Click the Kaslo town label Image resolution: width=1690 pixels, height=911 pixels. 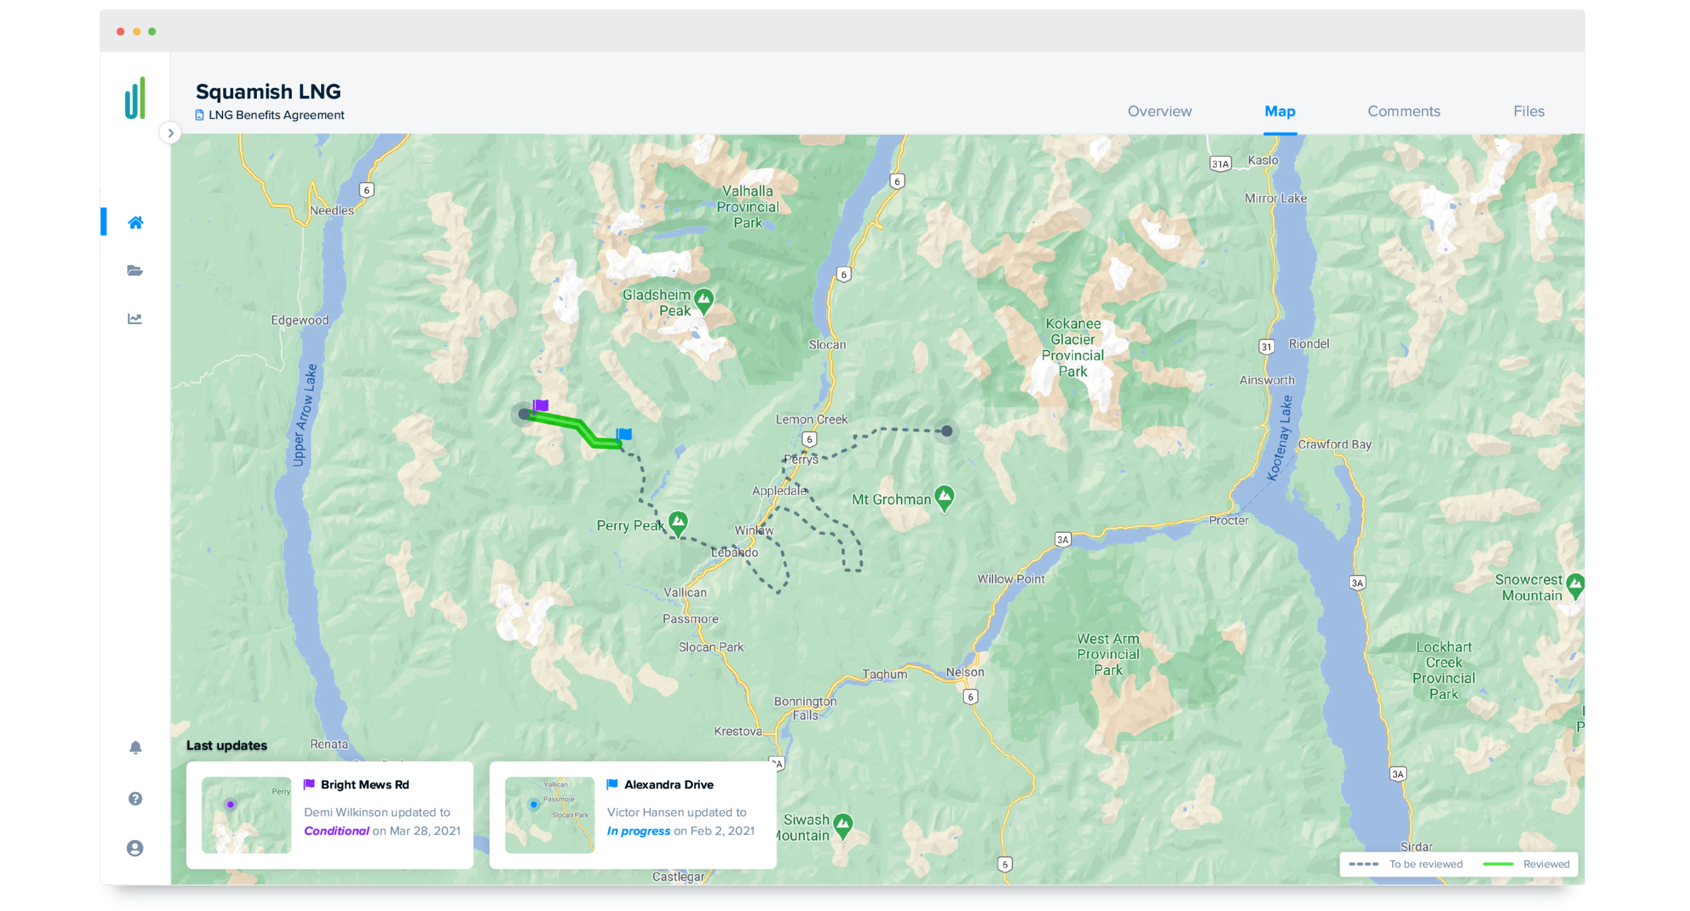[x=1263, y=160]
